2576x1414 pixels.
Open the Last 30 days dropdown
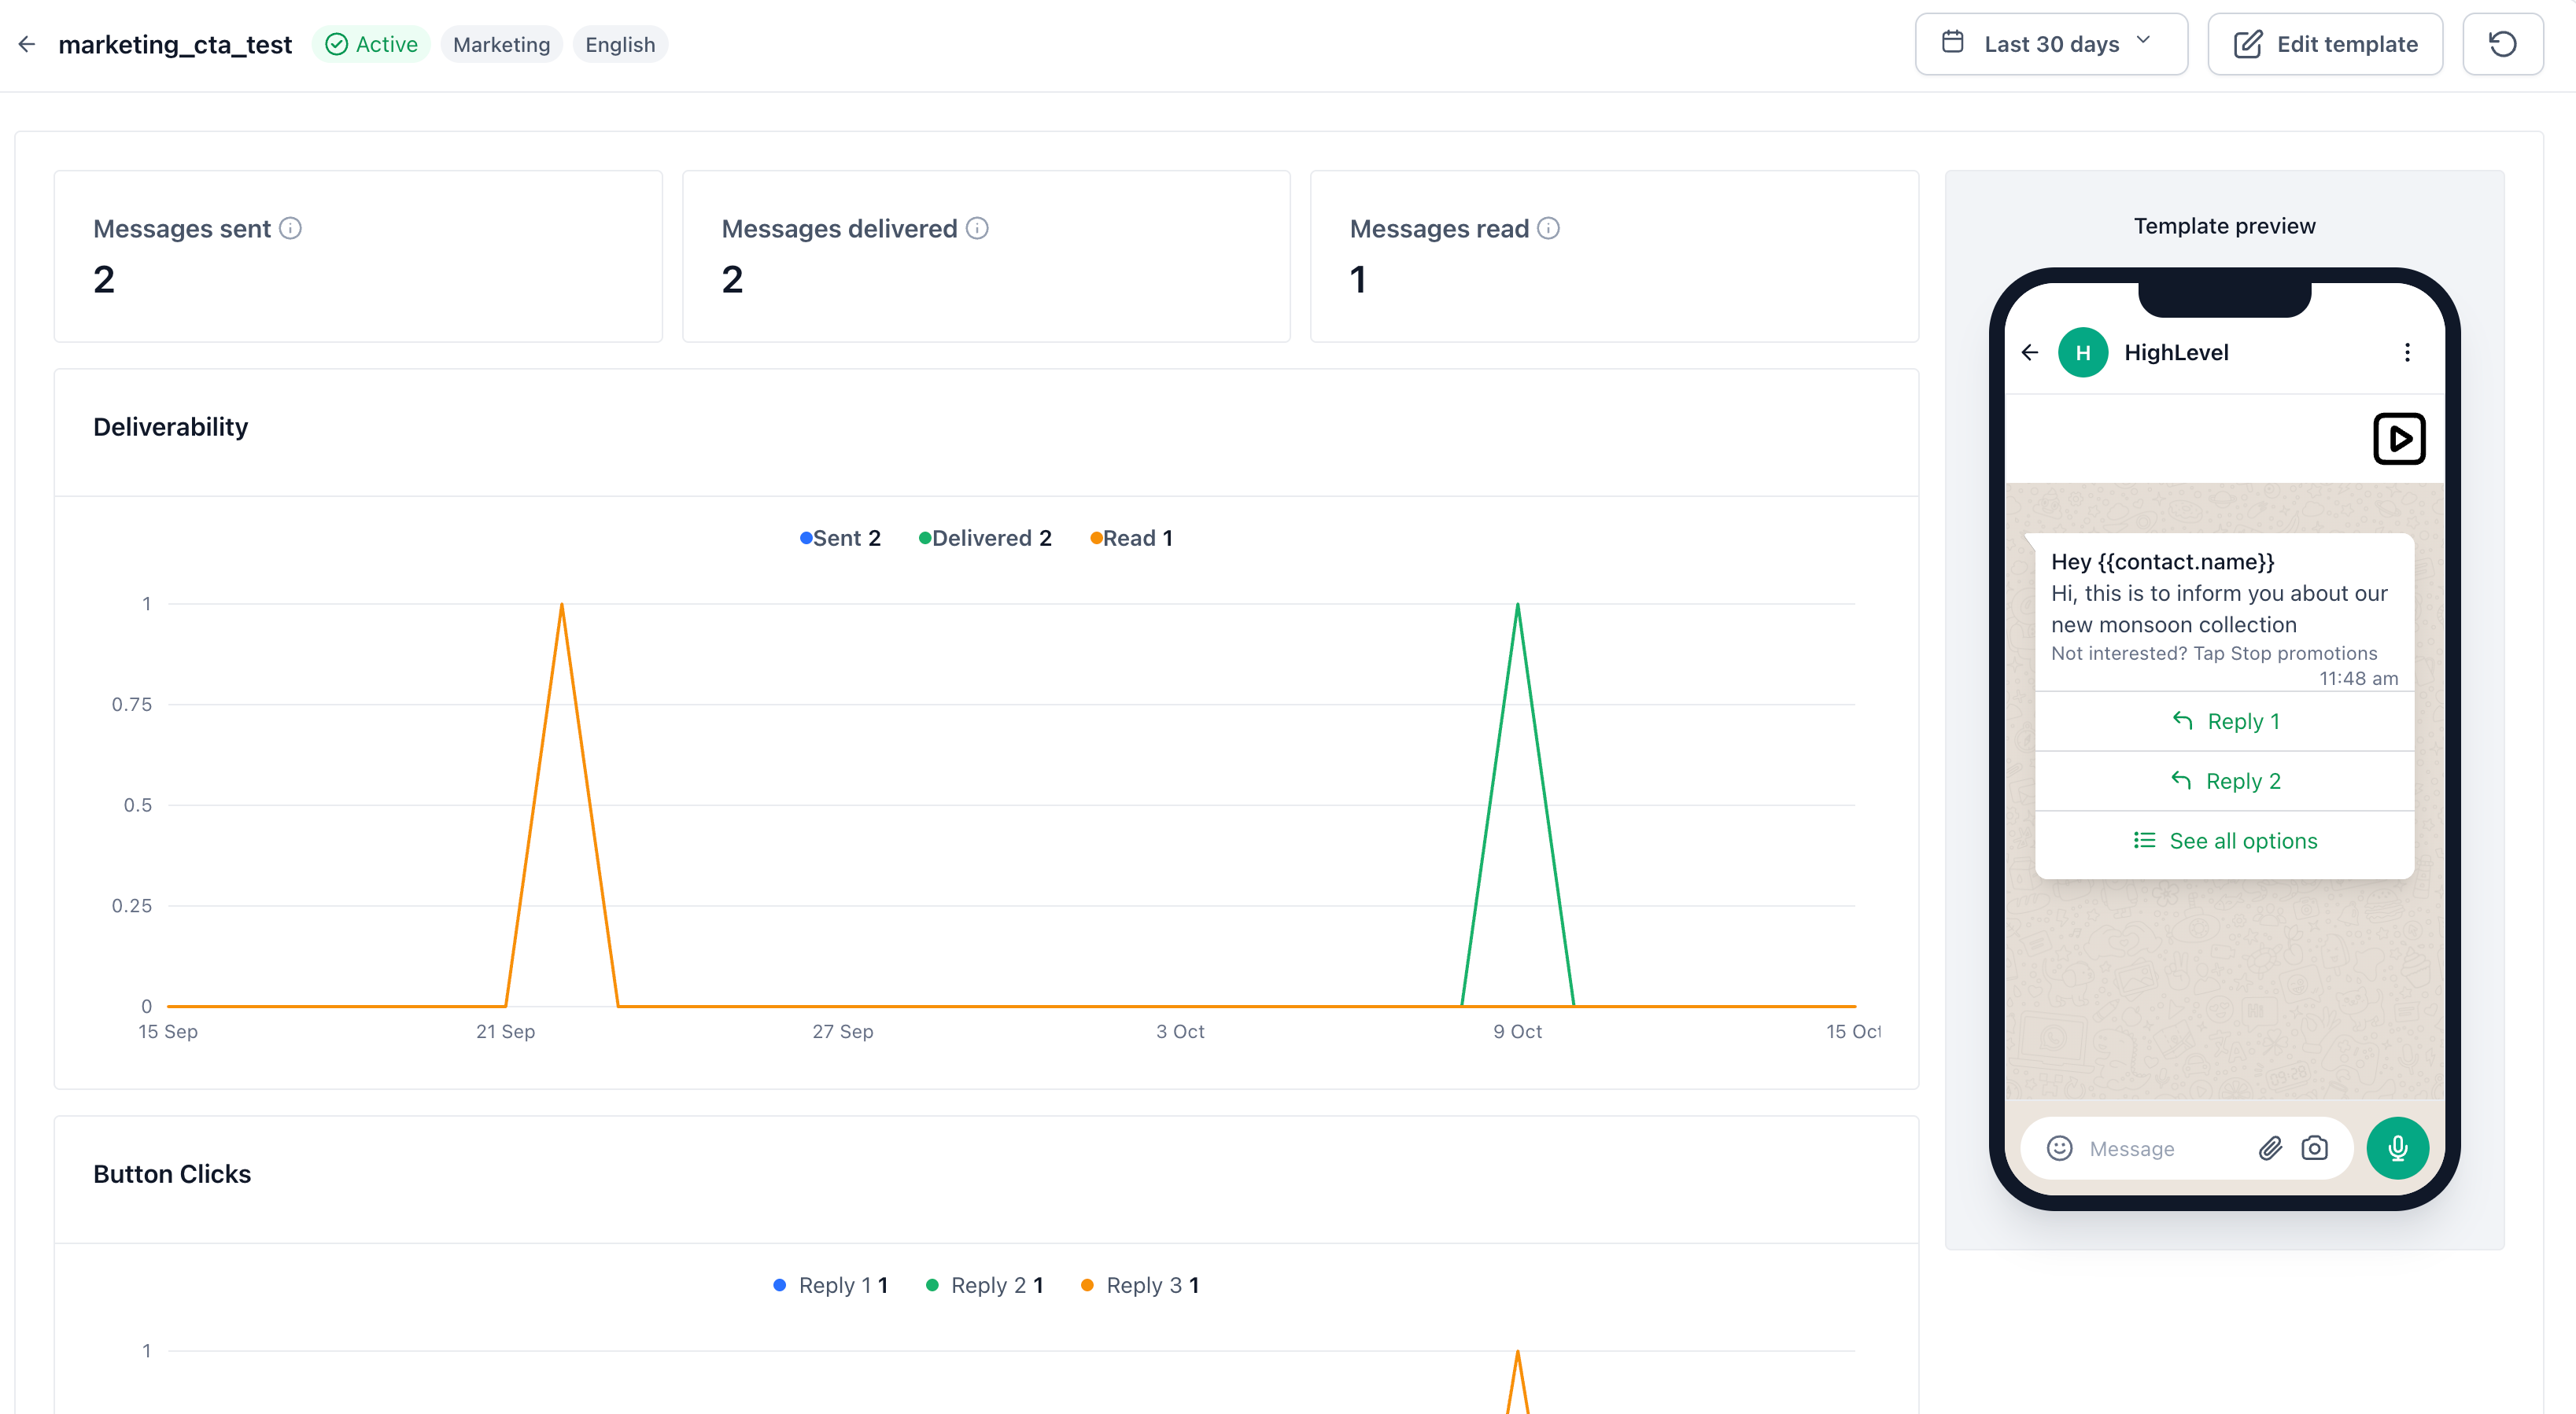pos(2051,44)
